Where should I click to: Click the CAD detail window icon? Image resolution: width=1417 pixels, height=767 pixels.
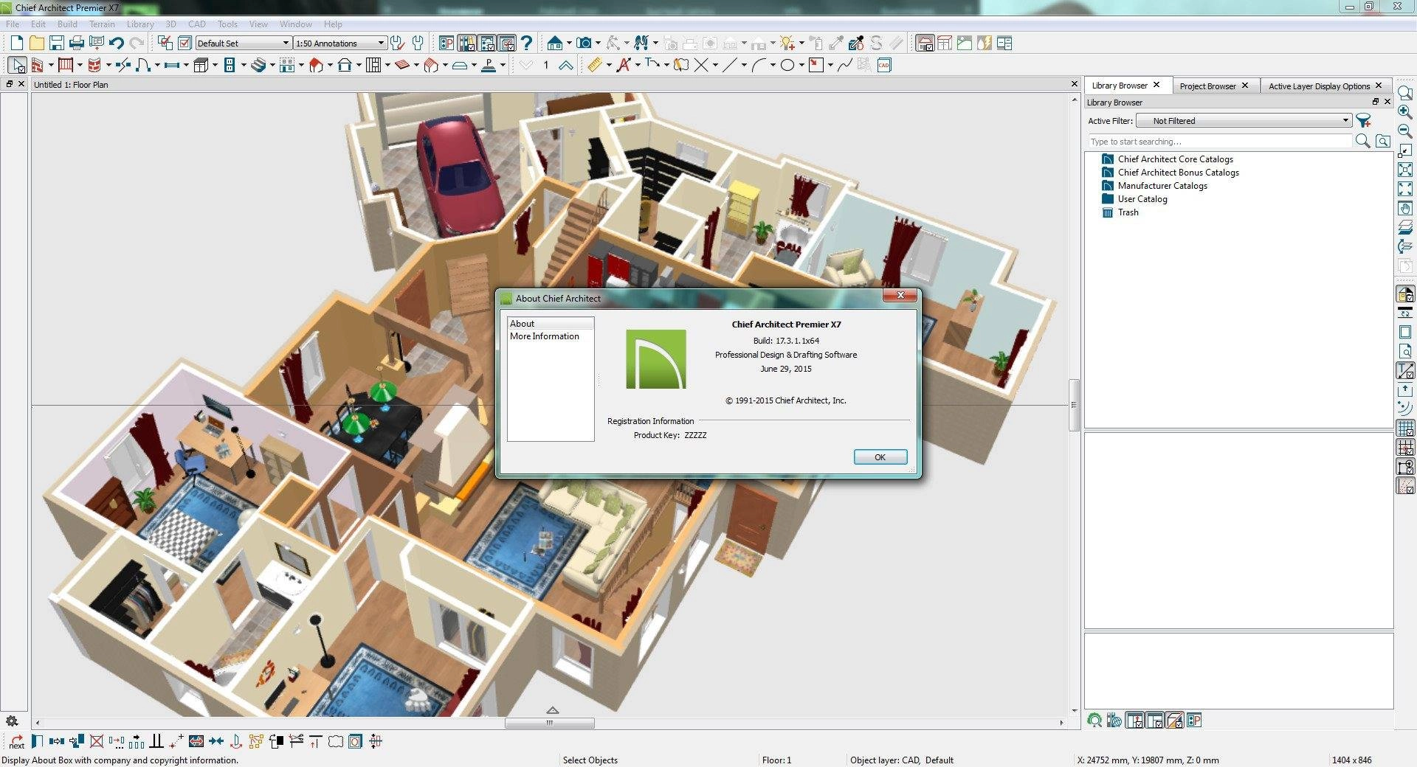(x=884, y=65)
